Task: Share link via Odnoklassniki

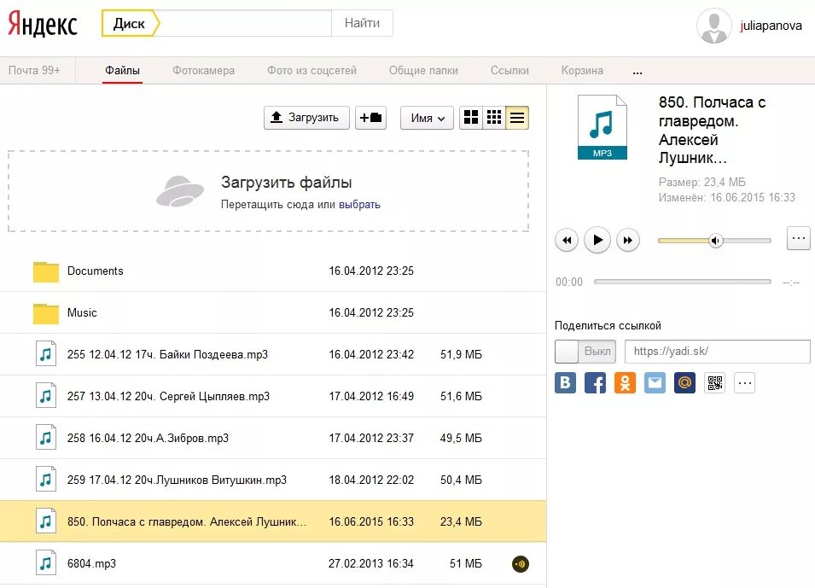Action: click(625, 383)
